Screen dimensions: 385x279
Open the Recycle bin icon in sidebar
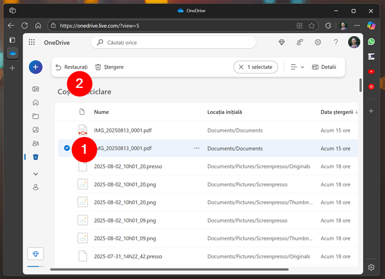pos(36,157)
